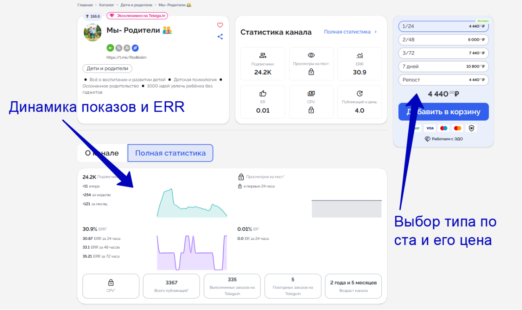Open the Мы- Родители channel avatar
The image size is (522, 310).
coord(92,32)
